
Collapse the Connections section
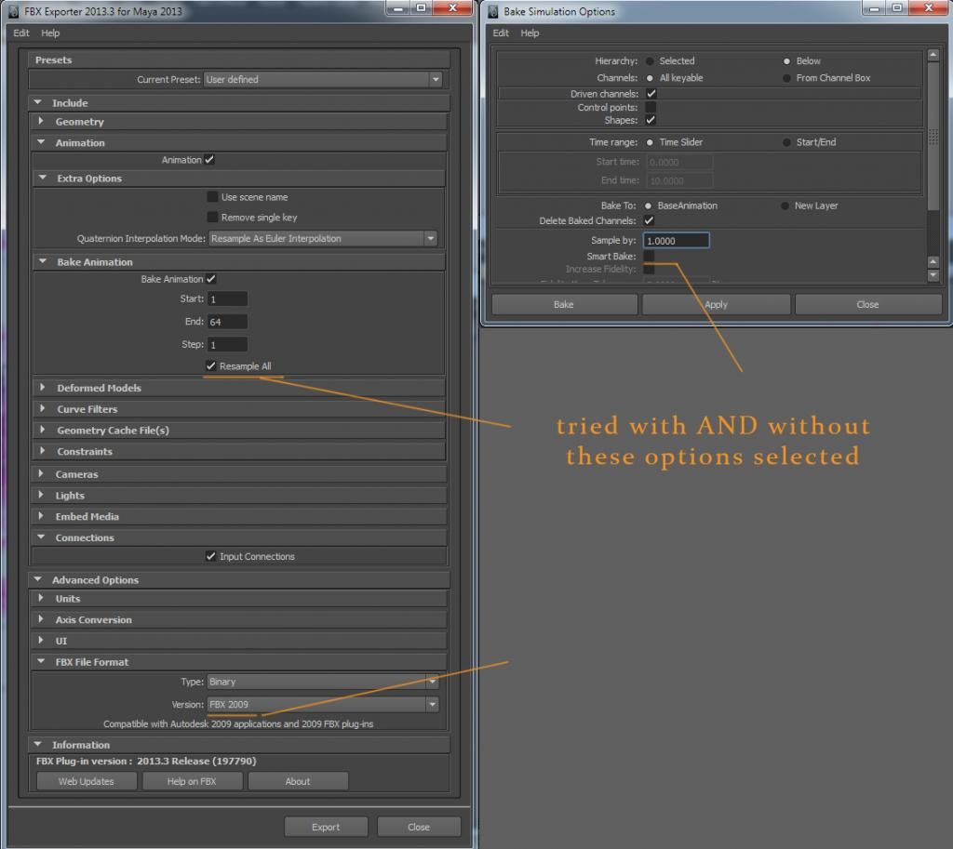coord(41,537)
